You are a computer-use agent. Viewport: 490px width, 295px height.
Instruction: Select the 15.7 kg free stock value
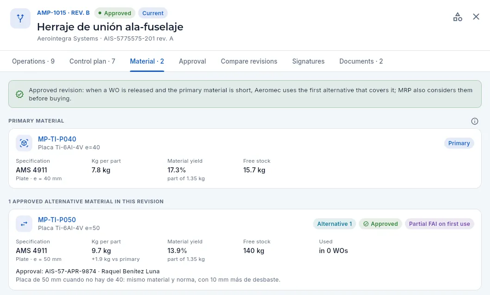[254, 170]
